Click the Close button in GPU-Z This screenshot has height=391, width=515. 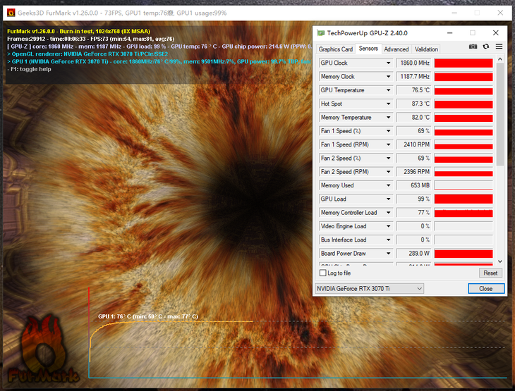click(485, 288)
